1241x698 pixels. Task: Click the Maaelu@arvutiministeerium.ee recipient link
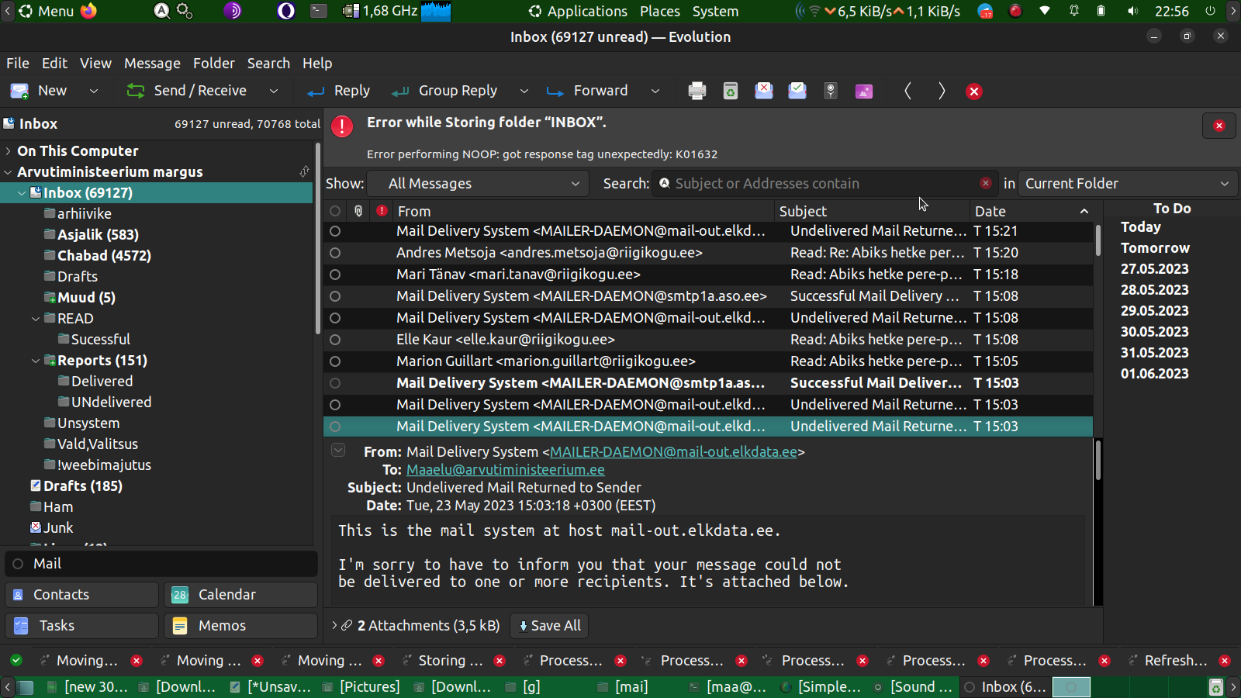(x=505, y=470)
